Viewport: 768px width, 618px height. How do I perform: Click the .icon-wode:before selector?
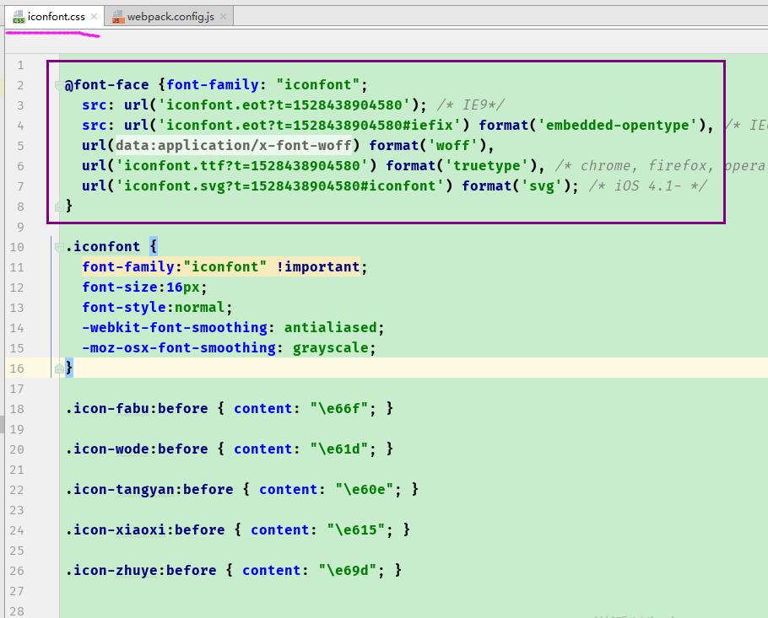point(137,449)
